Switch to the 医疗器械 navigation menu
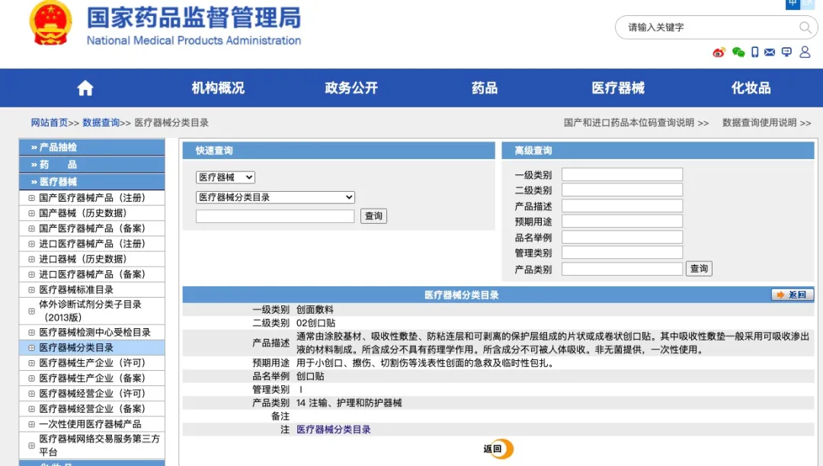Image resolution: width=823 pixels, height=466 pixels. [617, 88]
